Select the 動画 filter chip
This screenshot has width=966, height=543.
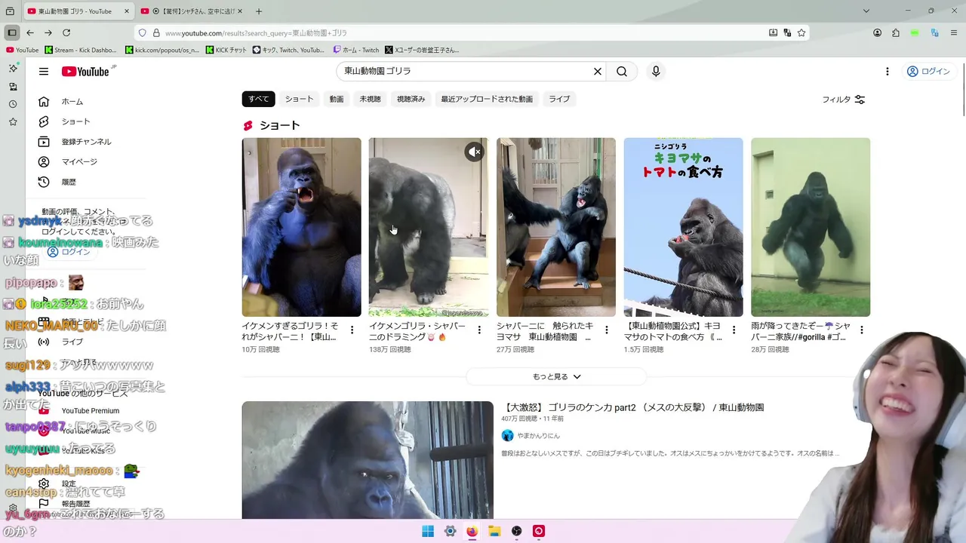click(x=337, y=99)
